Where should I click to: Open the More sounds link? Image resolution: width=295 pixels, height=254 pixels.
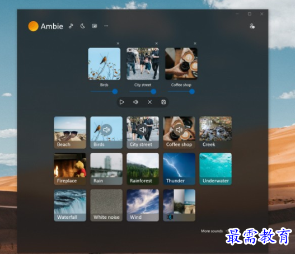click(212, 231)
